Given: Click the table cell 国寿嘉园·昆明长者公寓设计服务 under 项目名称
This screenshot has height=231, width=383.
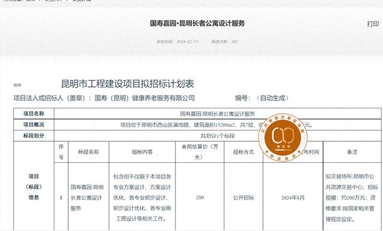Looking at the screenshot, I should [x=218, y=114].
